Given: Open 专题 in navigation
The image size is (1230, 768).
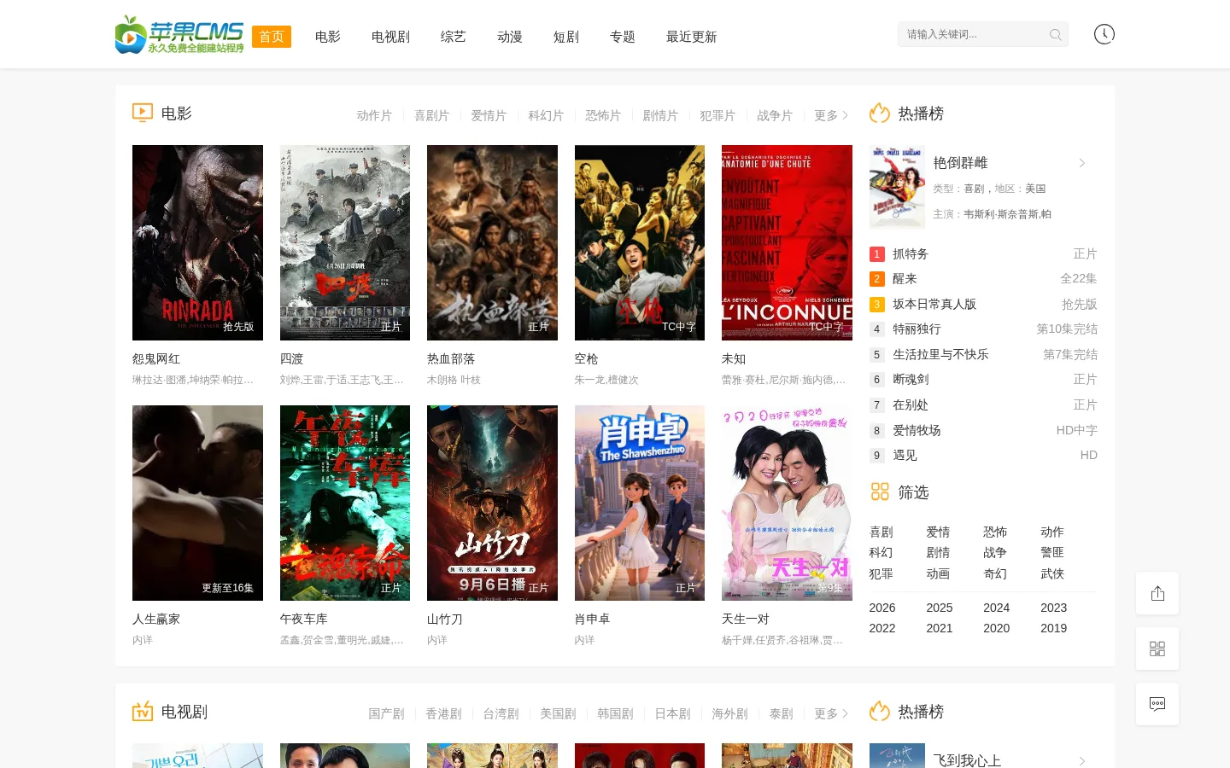Looking at the screenshot, I should pyautogui.click(x=623, y=37).
